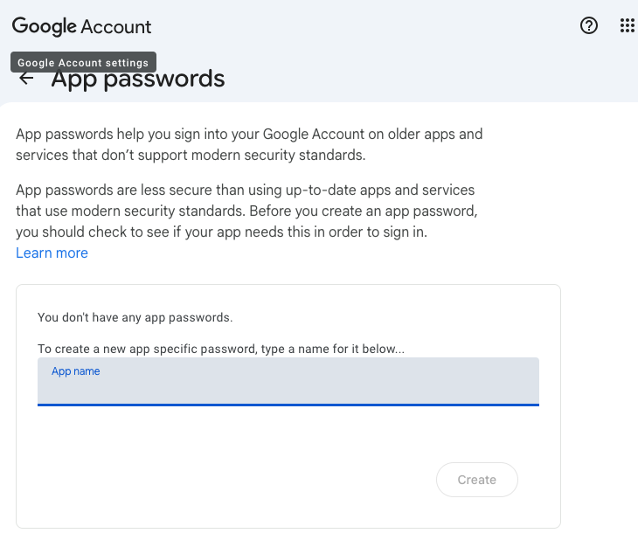
Task: Open the Google apps grid launcher
Action: point(627,25)
